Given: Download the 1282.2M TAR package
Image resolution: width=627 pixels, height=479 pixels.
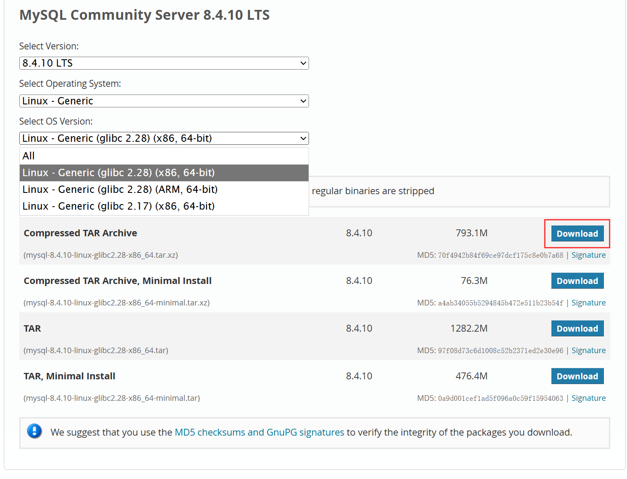Looking at the screenshot, I should click(577, 329).
